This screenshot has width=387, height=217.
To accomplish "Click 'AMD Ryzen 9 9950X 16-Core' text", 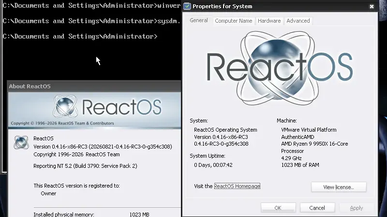I will pyautogui.click(x=314, y=144).
